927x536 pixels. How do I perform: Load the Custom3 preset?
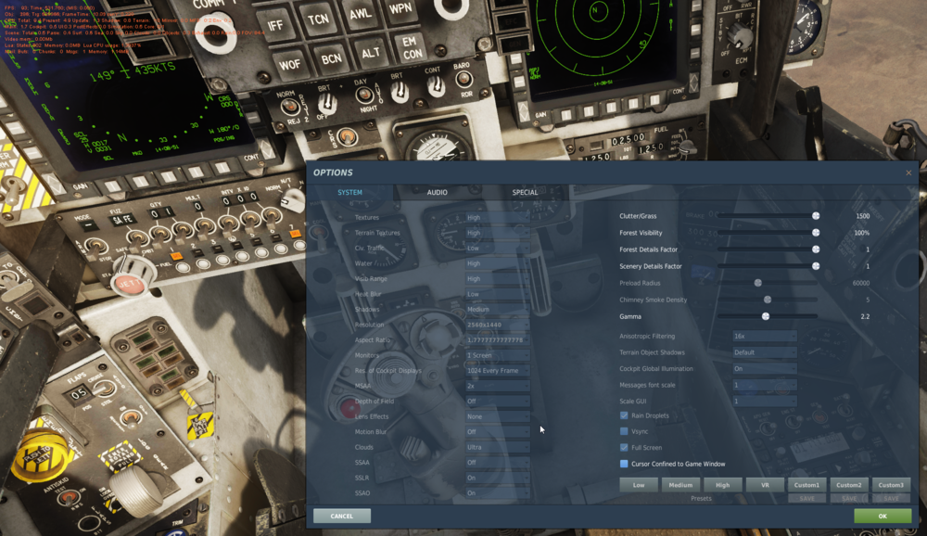891,484
